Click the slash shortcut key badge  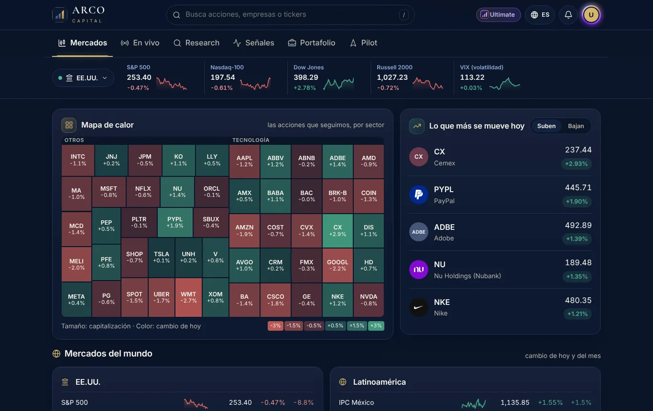pos(404,15)
